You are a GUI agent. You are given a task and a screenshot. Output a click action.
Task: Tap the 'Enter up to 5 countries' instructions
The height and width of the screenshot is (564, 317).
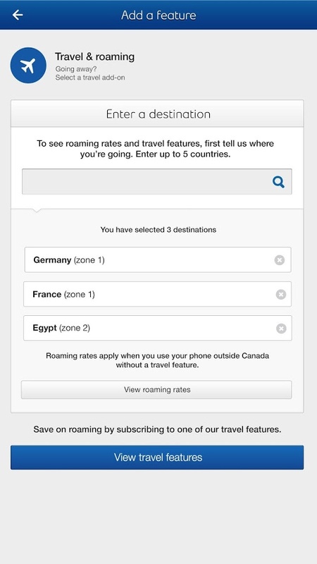click(x=155, y=149)
